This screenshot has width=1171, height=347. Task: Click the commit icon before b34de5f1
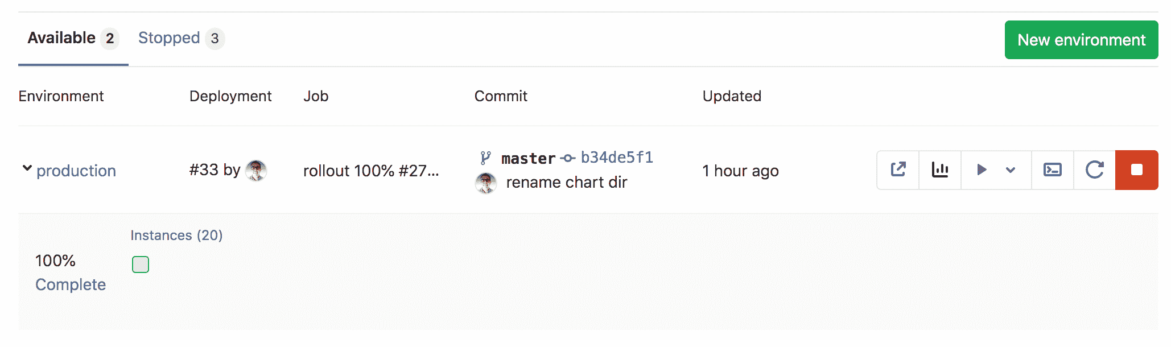[x=568, y=158]
